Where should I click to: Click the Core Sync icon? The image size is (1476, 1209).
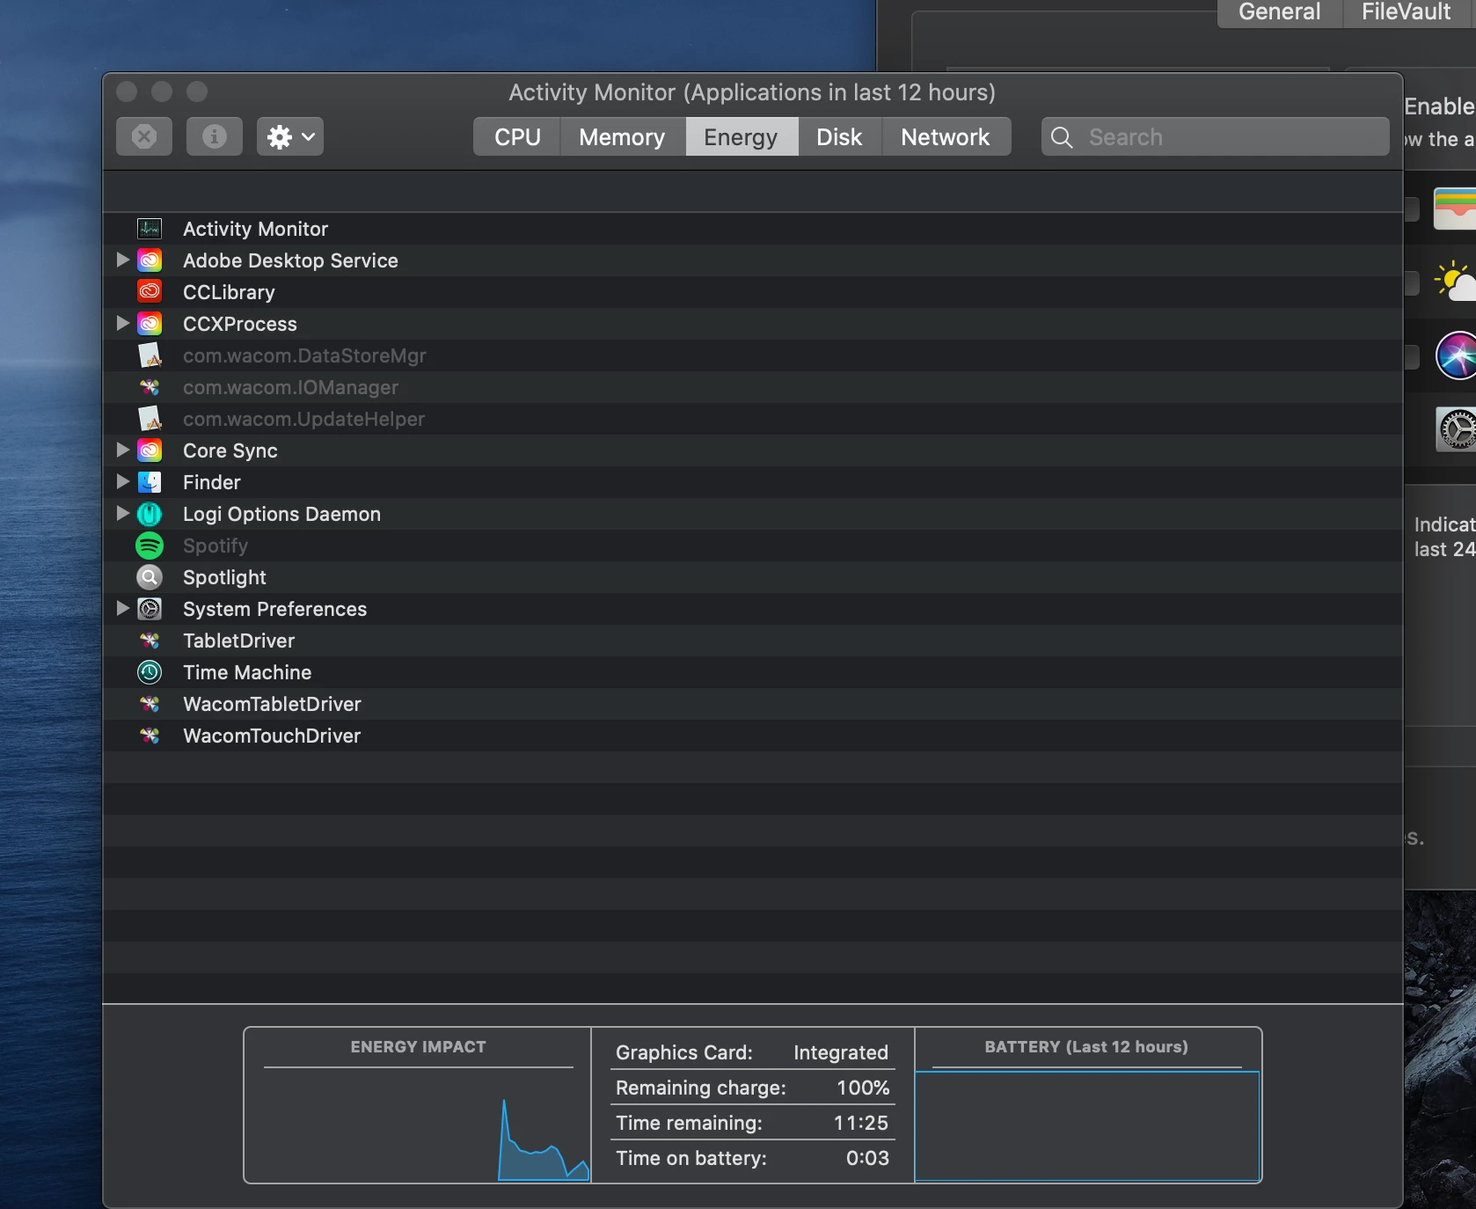click(x=150, y=451)
